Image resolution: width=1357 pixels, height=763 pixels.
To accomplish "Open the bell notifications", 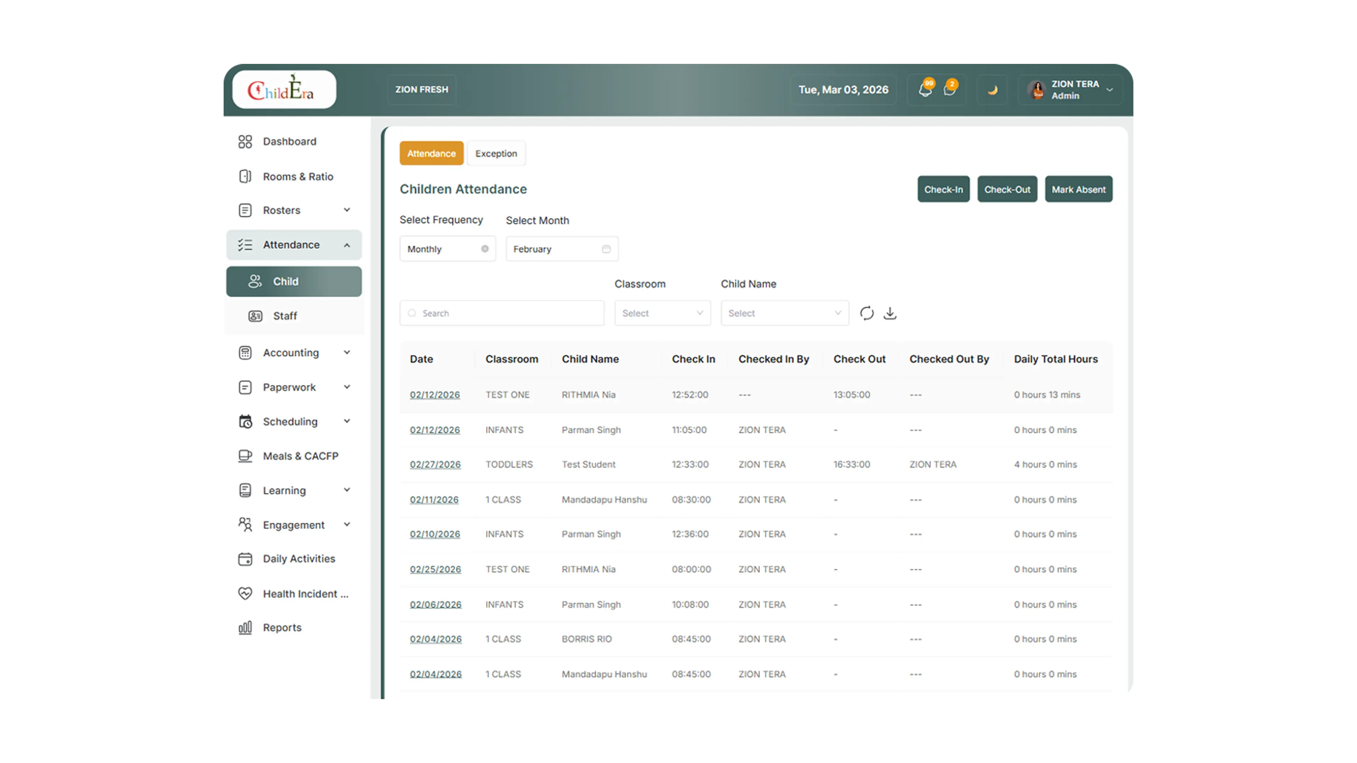I will click(x=926, y=89).
